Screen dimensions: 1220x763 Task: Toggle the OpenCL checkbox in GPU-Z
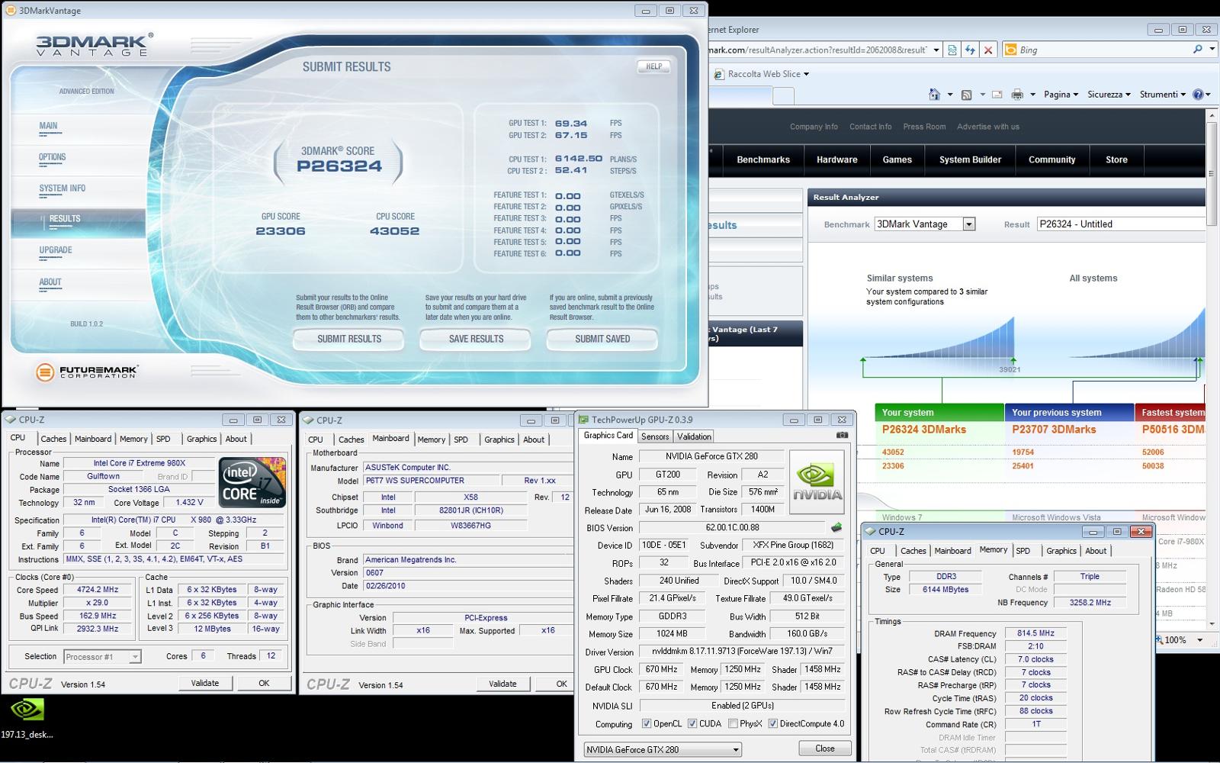pyautogui.click(x=647, y=724)
